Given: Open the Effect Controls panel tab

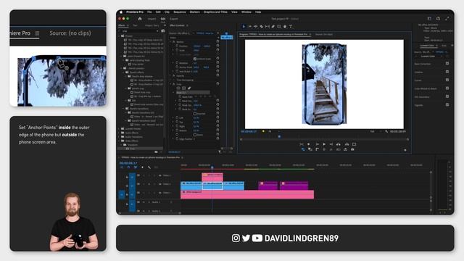Looking at the screenshot, I should point(177,26).
